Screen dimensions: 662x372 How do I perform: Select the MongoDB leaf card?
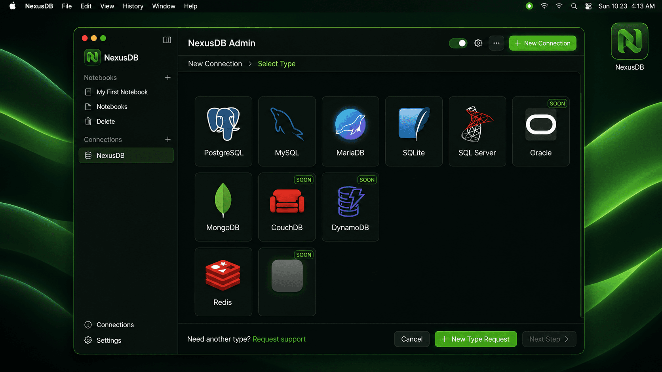(223, 207)
